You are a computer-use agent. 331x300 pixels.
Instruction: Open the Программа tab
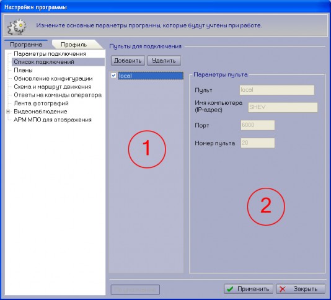pyautogui.click(x=26, y=45)
